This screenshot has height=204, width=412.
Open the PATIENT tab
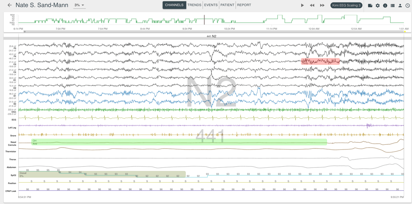click(227, 5)
